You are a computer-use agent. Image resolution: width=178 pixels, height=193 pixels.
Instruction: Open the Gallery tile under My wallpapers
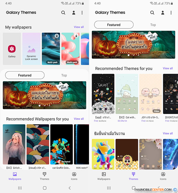pyautogui.click(x=12, y=49)
